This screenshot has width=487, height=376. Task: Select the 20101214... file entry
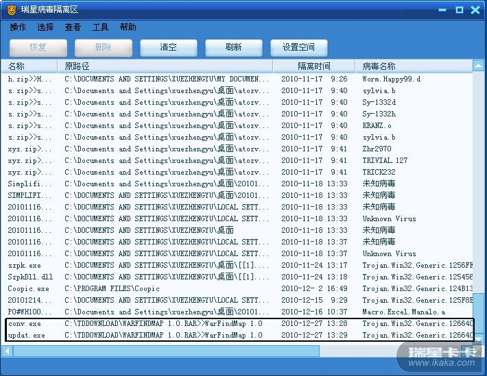237,300
